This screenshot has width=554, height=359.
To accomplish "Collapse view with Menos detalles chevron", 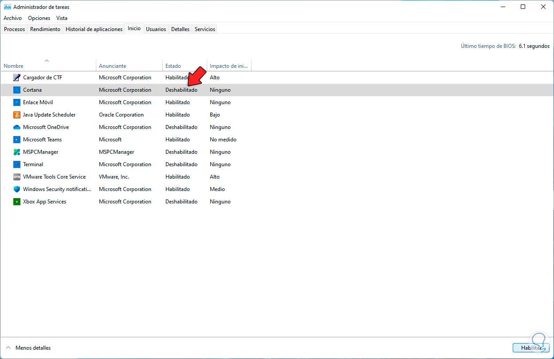I will click(8, 348).
